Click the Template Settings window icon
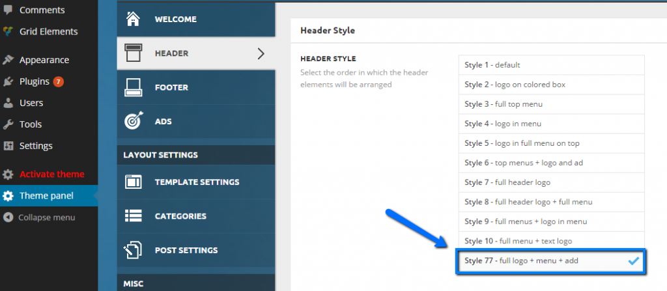This screenshot has height=291, width=667. [133, 182]
